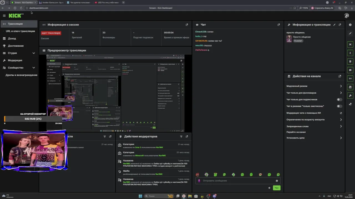Screen dimensions: 355x199
Task: Click the info circle icon in right sidebar
Action: click(x=350, y=25)
